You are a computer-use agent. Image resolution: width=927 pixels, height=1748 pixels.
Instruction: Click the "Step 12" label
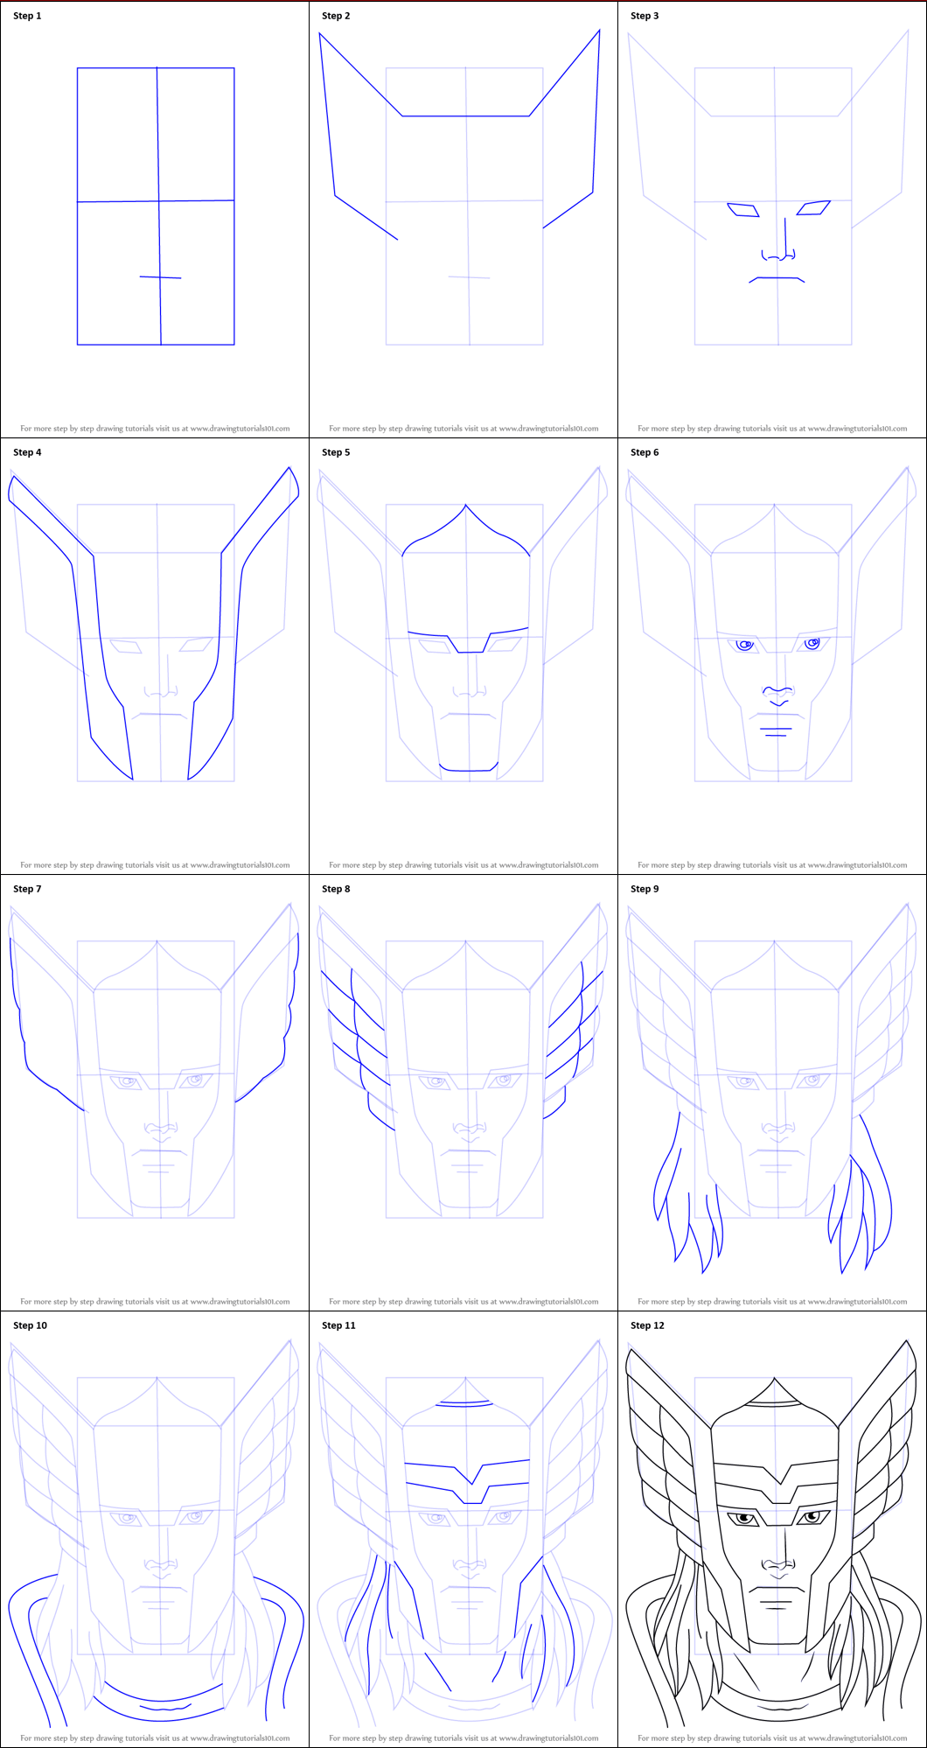[647, 1325]
